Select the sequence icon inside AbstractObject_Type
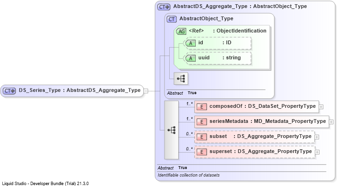The image size is (337, 186). click(181, 79)
